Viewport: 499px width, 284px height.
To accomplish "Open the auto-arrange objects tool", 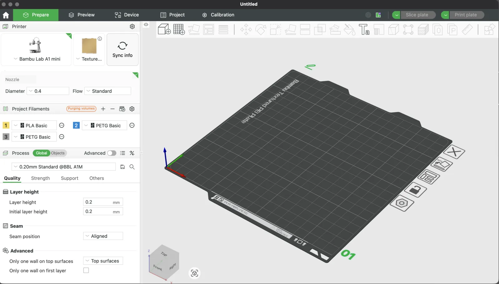I will [x=209, y=29].
